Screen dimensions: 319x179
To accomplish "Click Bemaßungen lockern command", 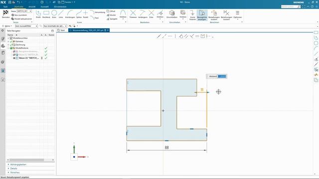I will point(214,15).
